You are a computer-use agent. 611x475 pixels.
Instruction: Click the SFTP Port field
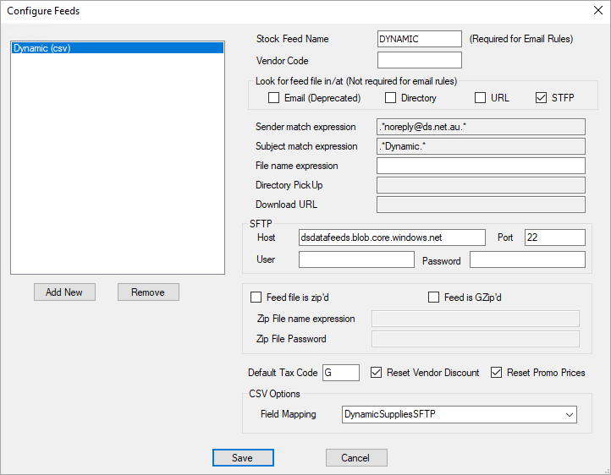554,237
